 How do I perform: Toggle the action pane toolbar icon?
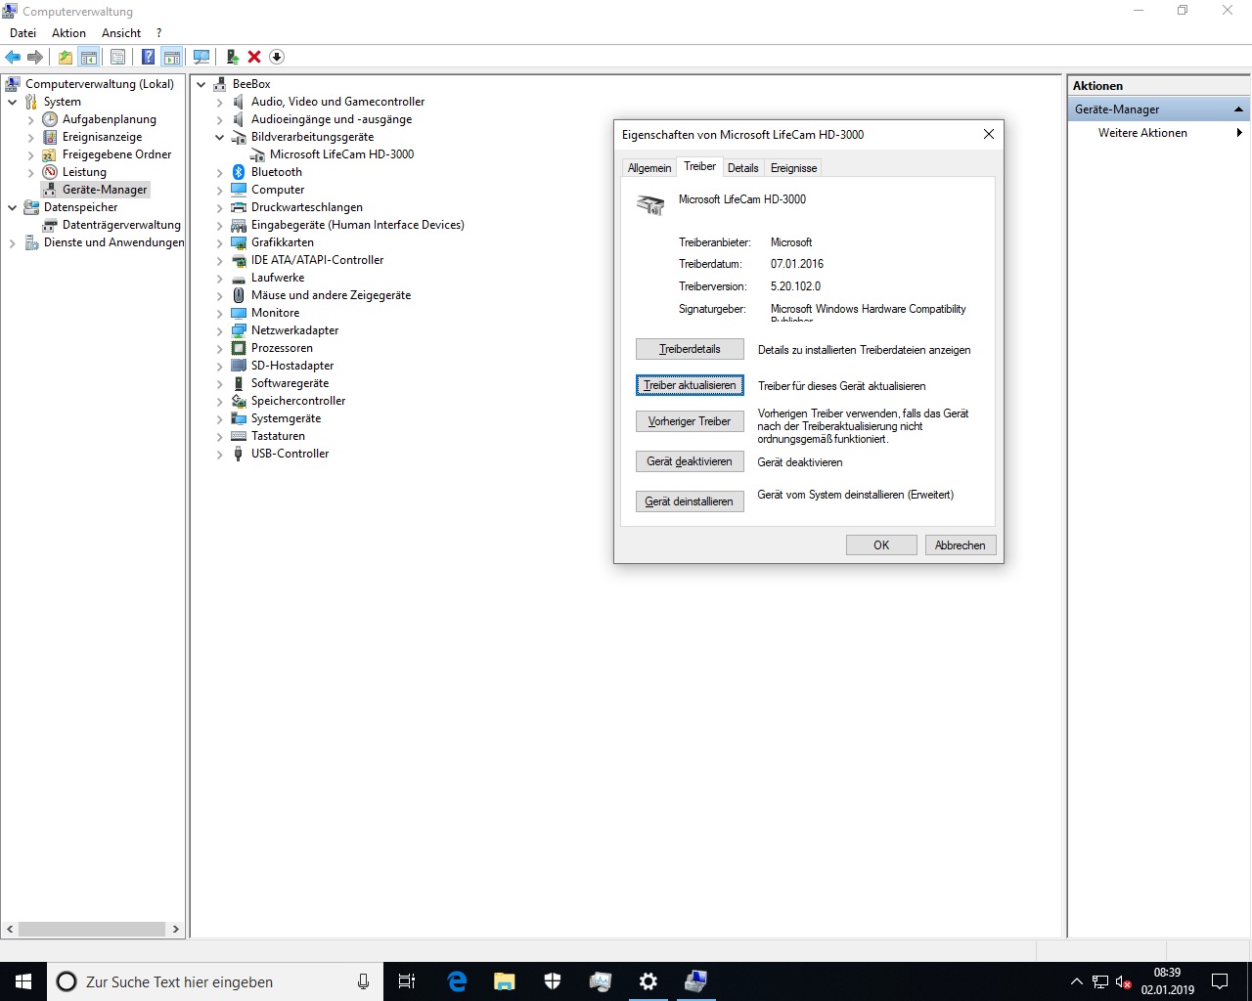[x=172, y=57]
